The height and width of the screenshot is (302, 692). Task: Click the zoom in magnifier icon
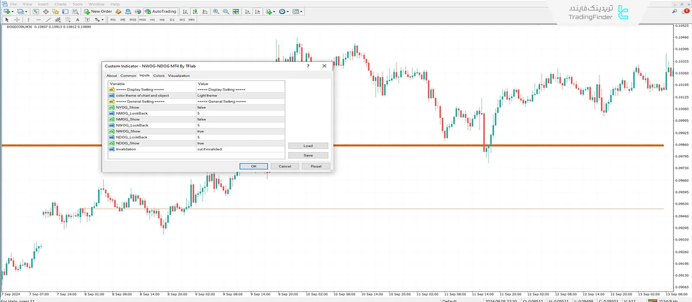(216, 12)
